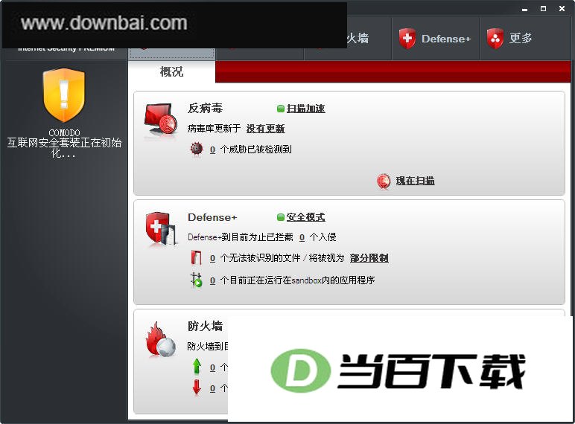Click the firewall flame globe icon
Image resolution: width=575 pixels, height=424 pixels.
click(161, 339)
